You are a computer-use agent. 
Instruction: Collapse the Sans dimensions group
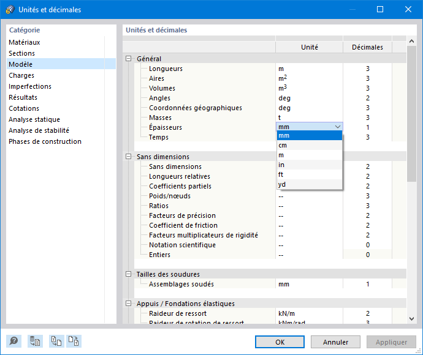click(x=129, y=157)
